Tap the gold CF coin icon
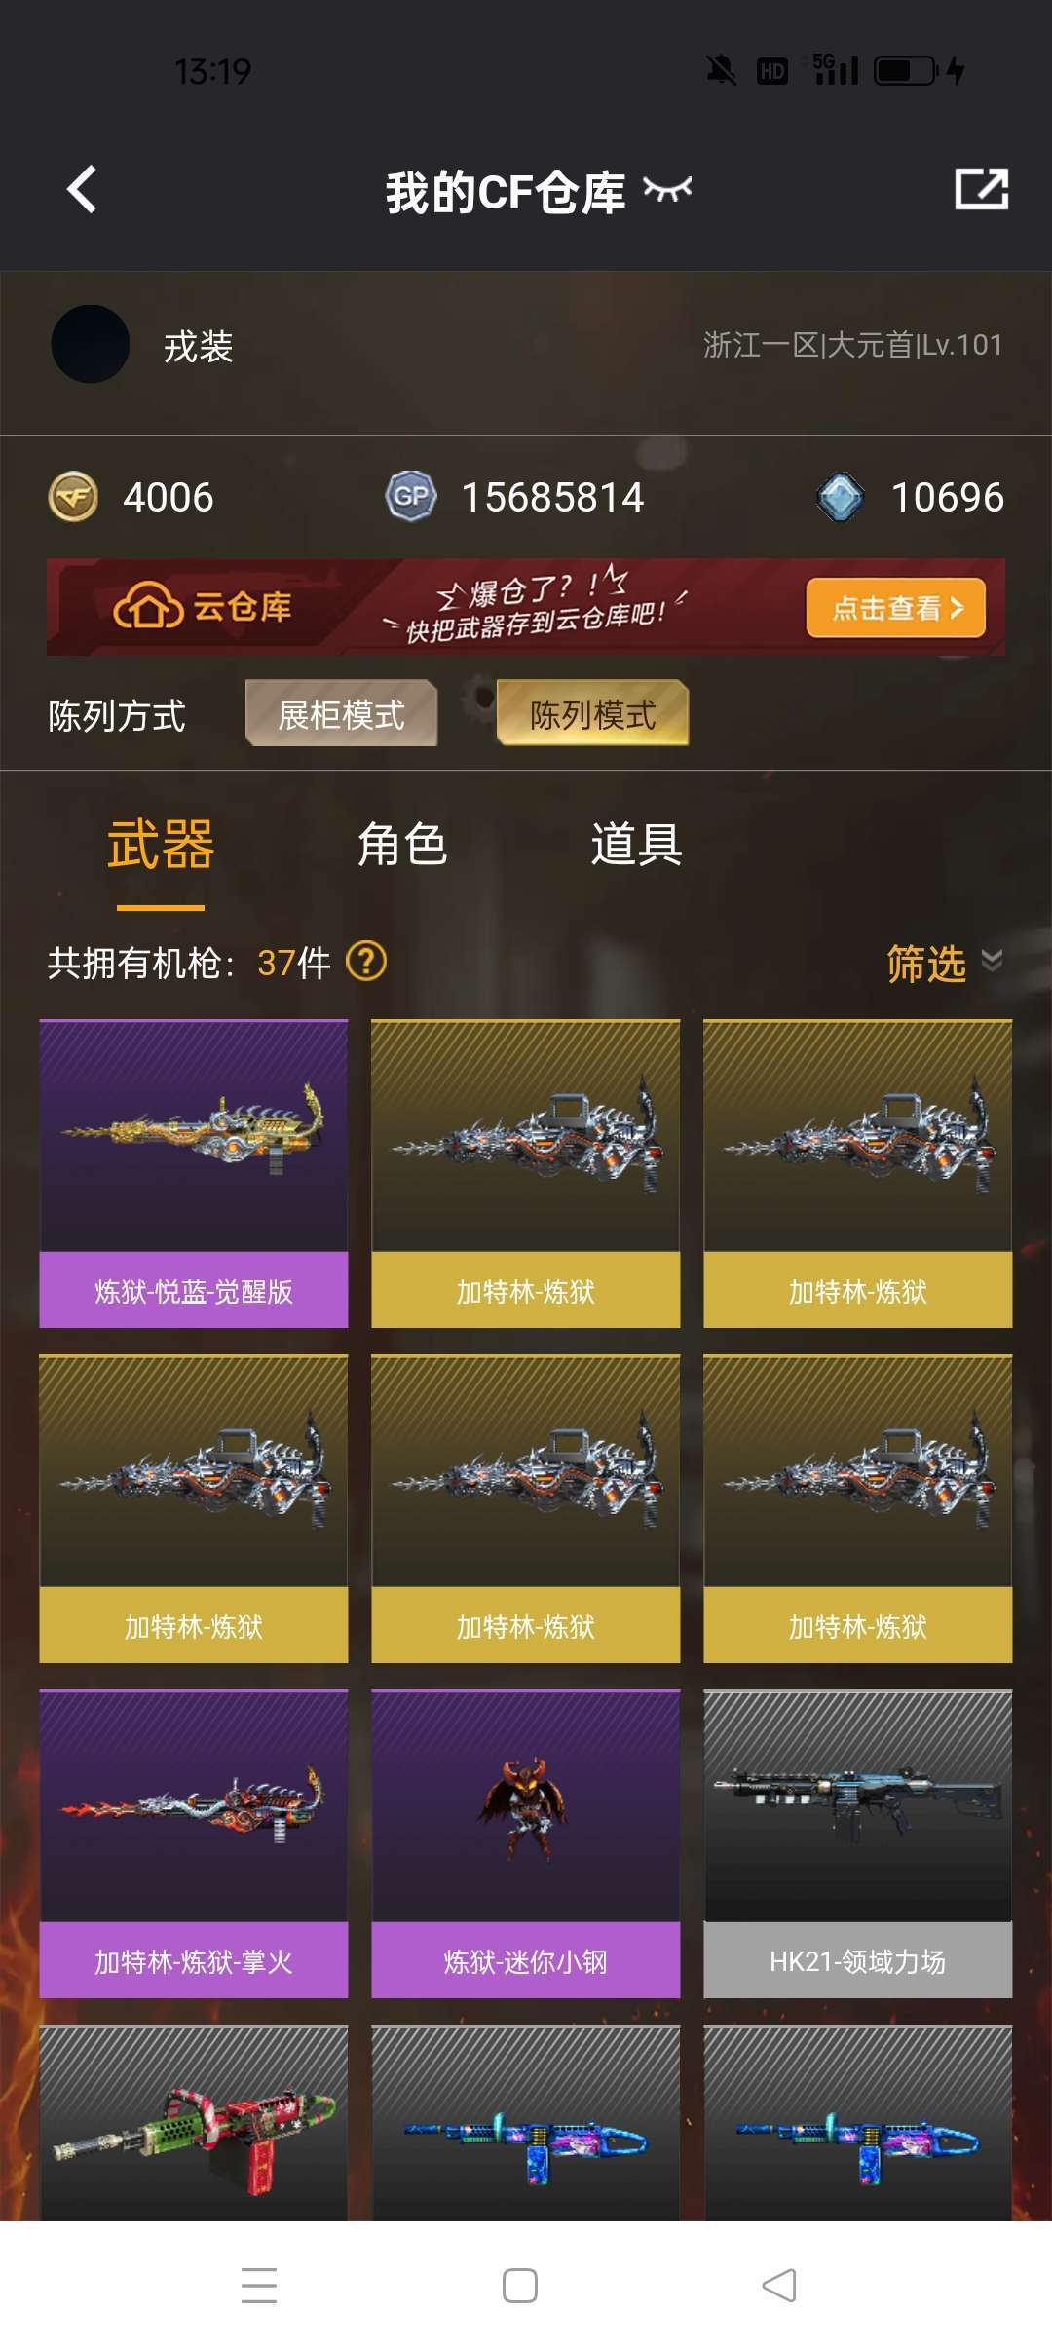Image resolution: width=1052 pixels, height=2350 pixels. (73, 497)
